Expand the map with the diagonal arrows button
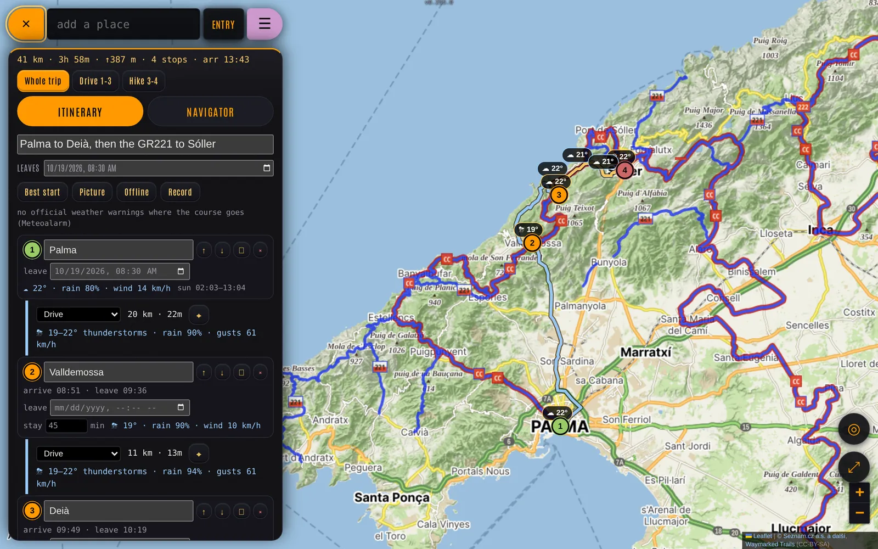 [854, 467]
